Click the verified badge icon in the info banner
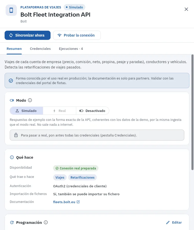 tap(11, 80)
